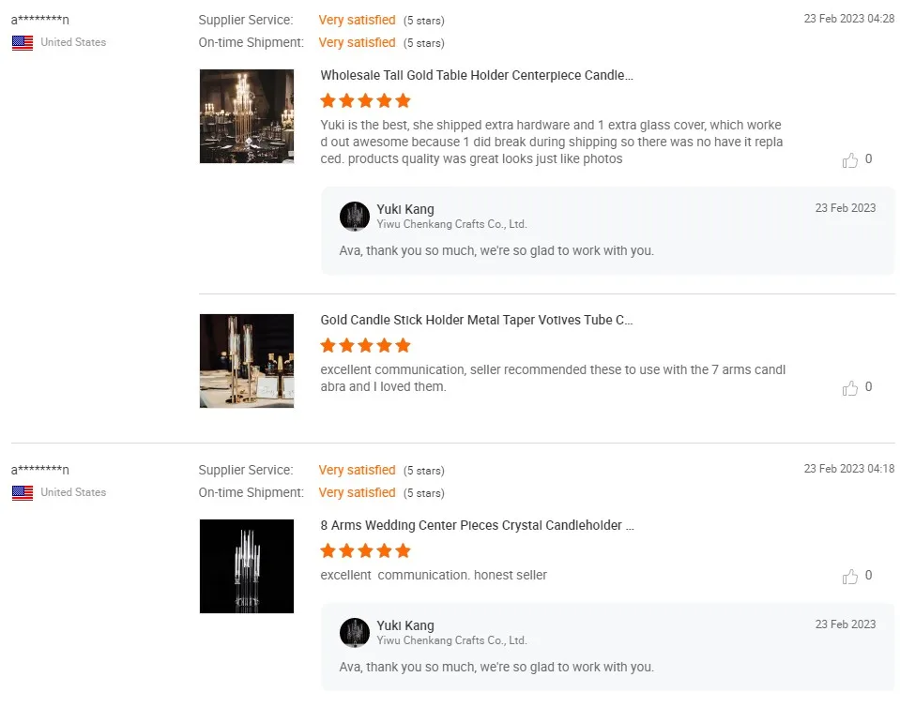
Task: Like the Tall Gold Table Holder review
Action: [850, 160]
